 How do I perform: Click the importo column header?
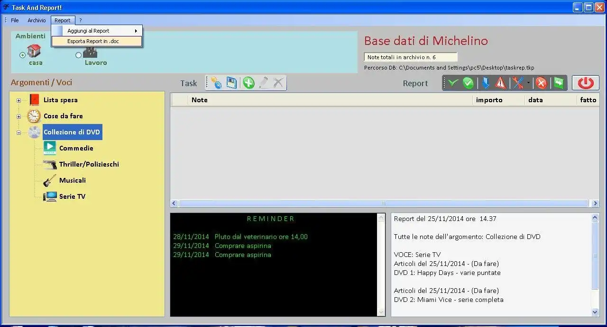pos(499,100)
